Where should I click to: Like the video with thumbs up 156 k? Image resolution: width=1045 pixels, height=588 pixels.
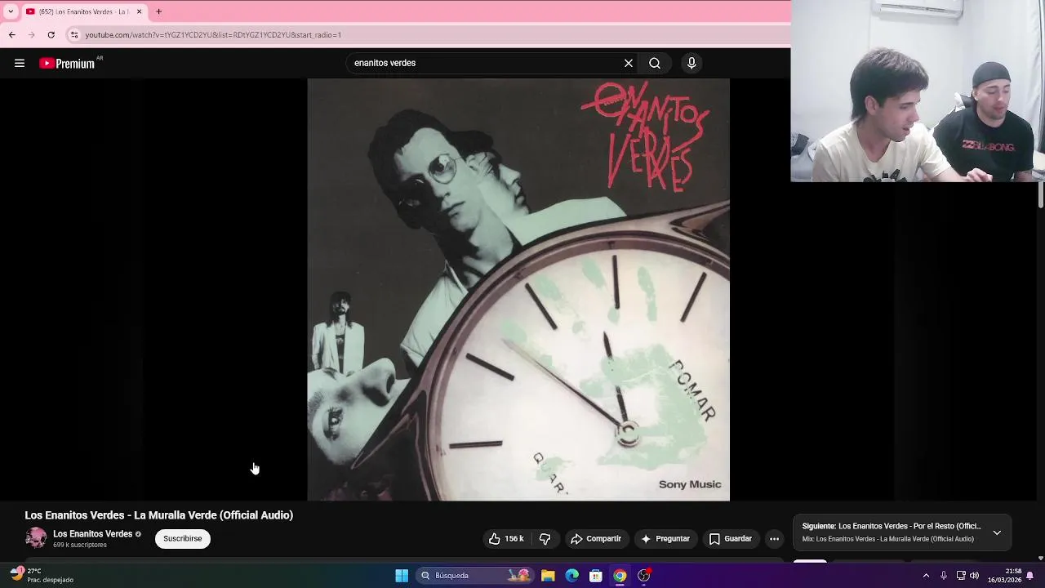506,539
